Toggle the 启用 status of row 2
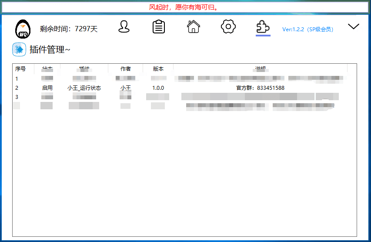Viewport: 371px width, 242px height. coord(47,88)
